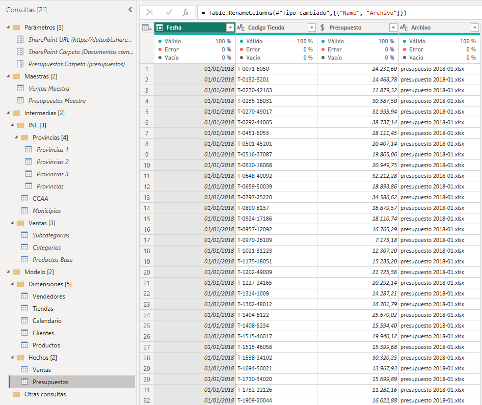The width and height of the screenshot is (482, 405).
Task: Click the value 38.737,14
Action: pos(384,122)
